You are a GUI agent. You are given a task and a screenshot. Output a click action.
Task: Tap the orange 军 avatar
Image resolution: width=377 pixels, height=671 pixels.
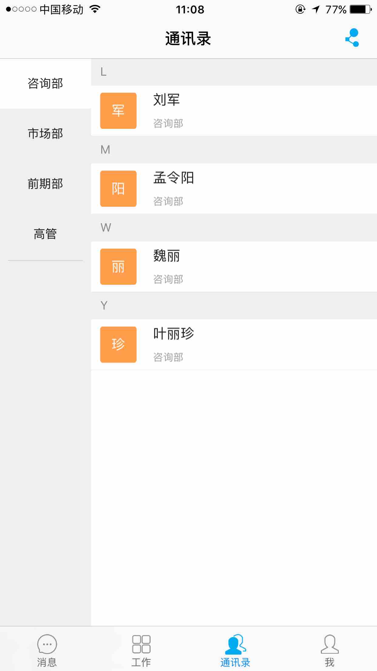[118, 111]
